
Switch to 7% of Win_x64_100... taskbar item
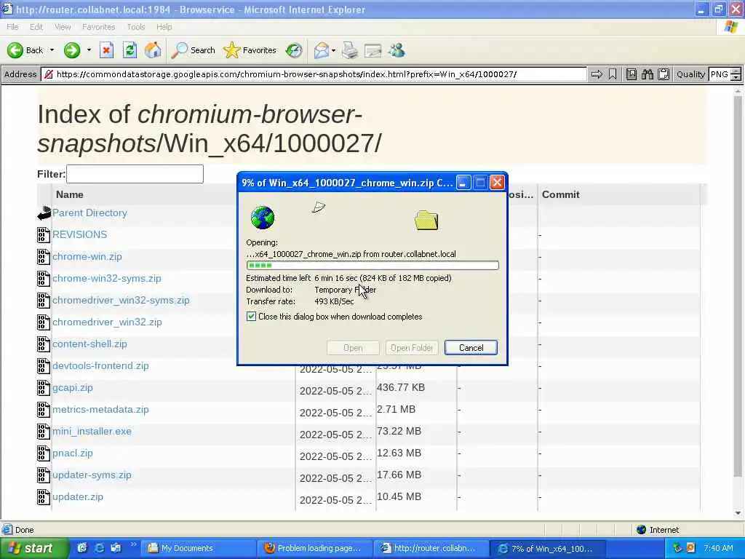(x=547, y=549)
